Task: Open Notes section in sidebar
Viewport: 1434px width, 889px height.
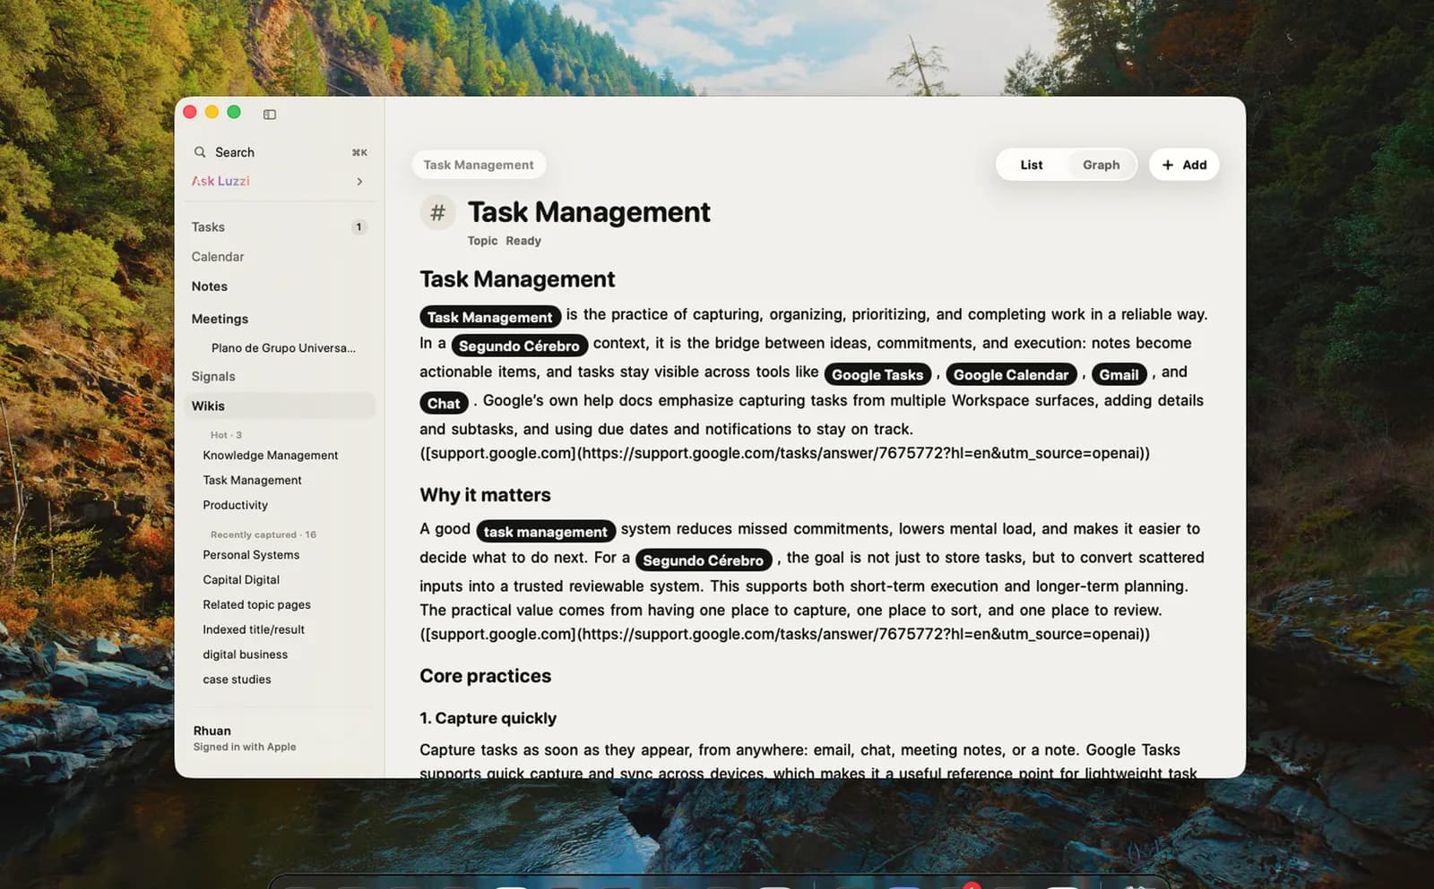Action: click(210, 286)
